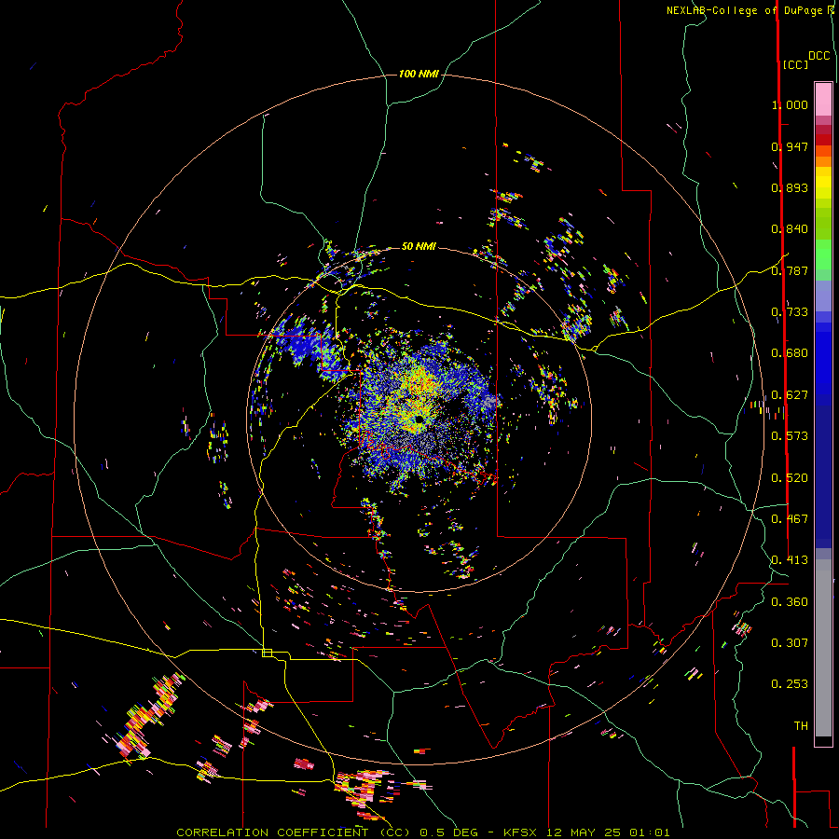The width and height of the screenshot is (839, 839).
Task: Click the TH label near the color bar's bottom
Action: 801,726
